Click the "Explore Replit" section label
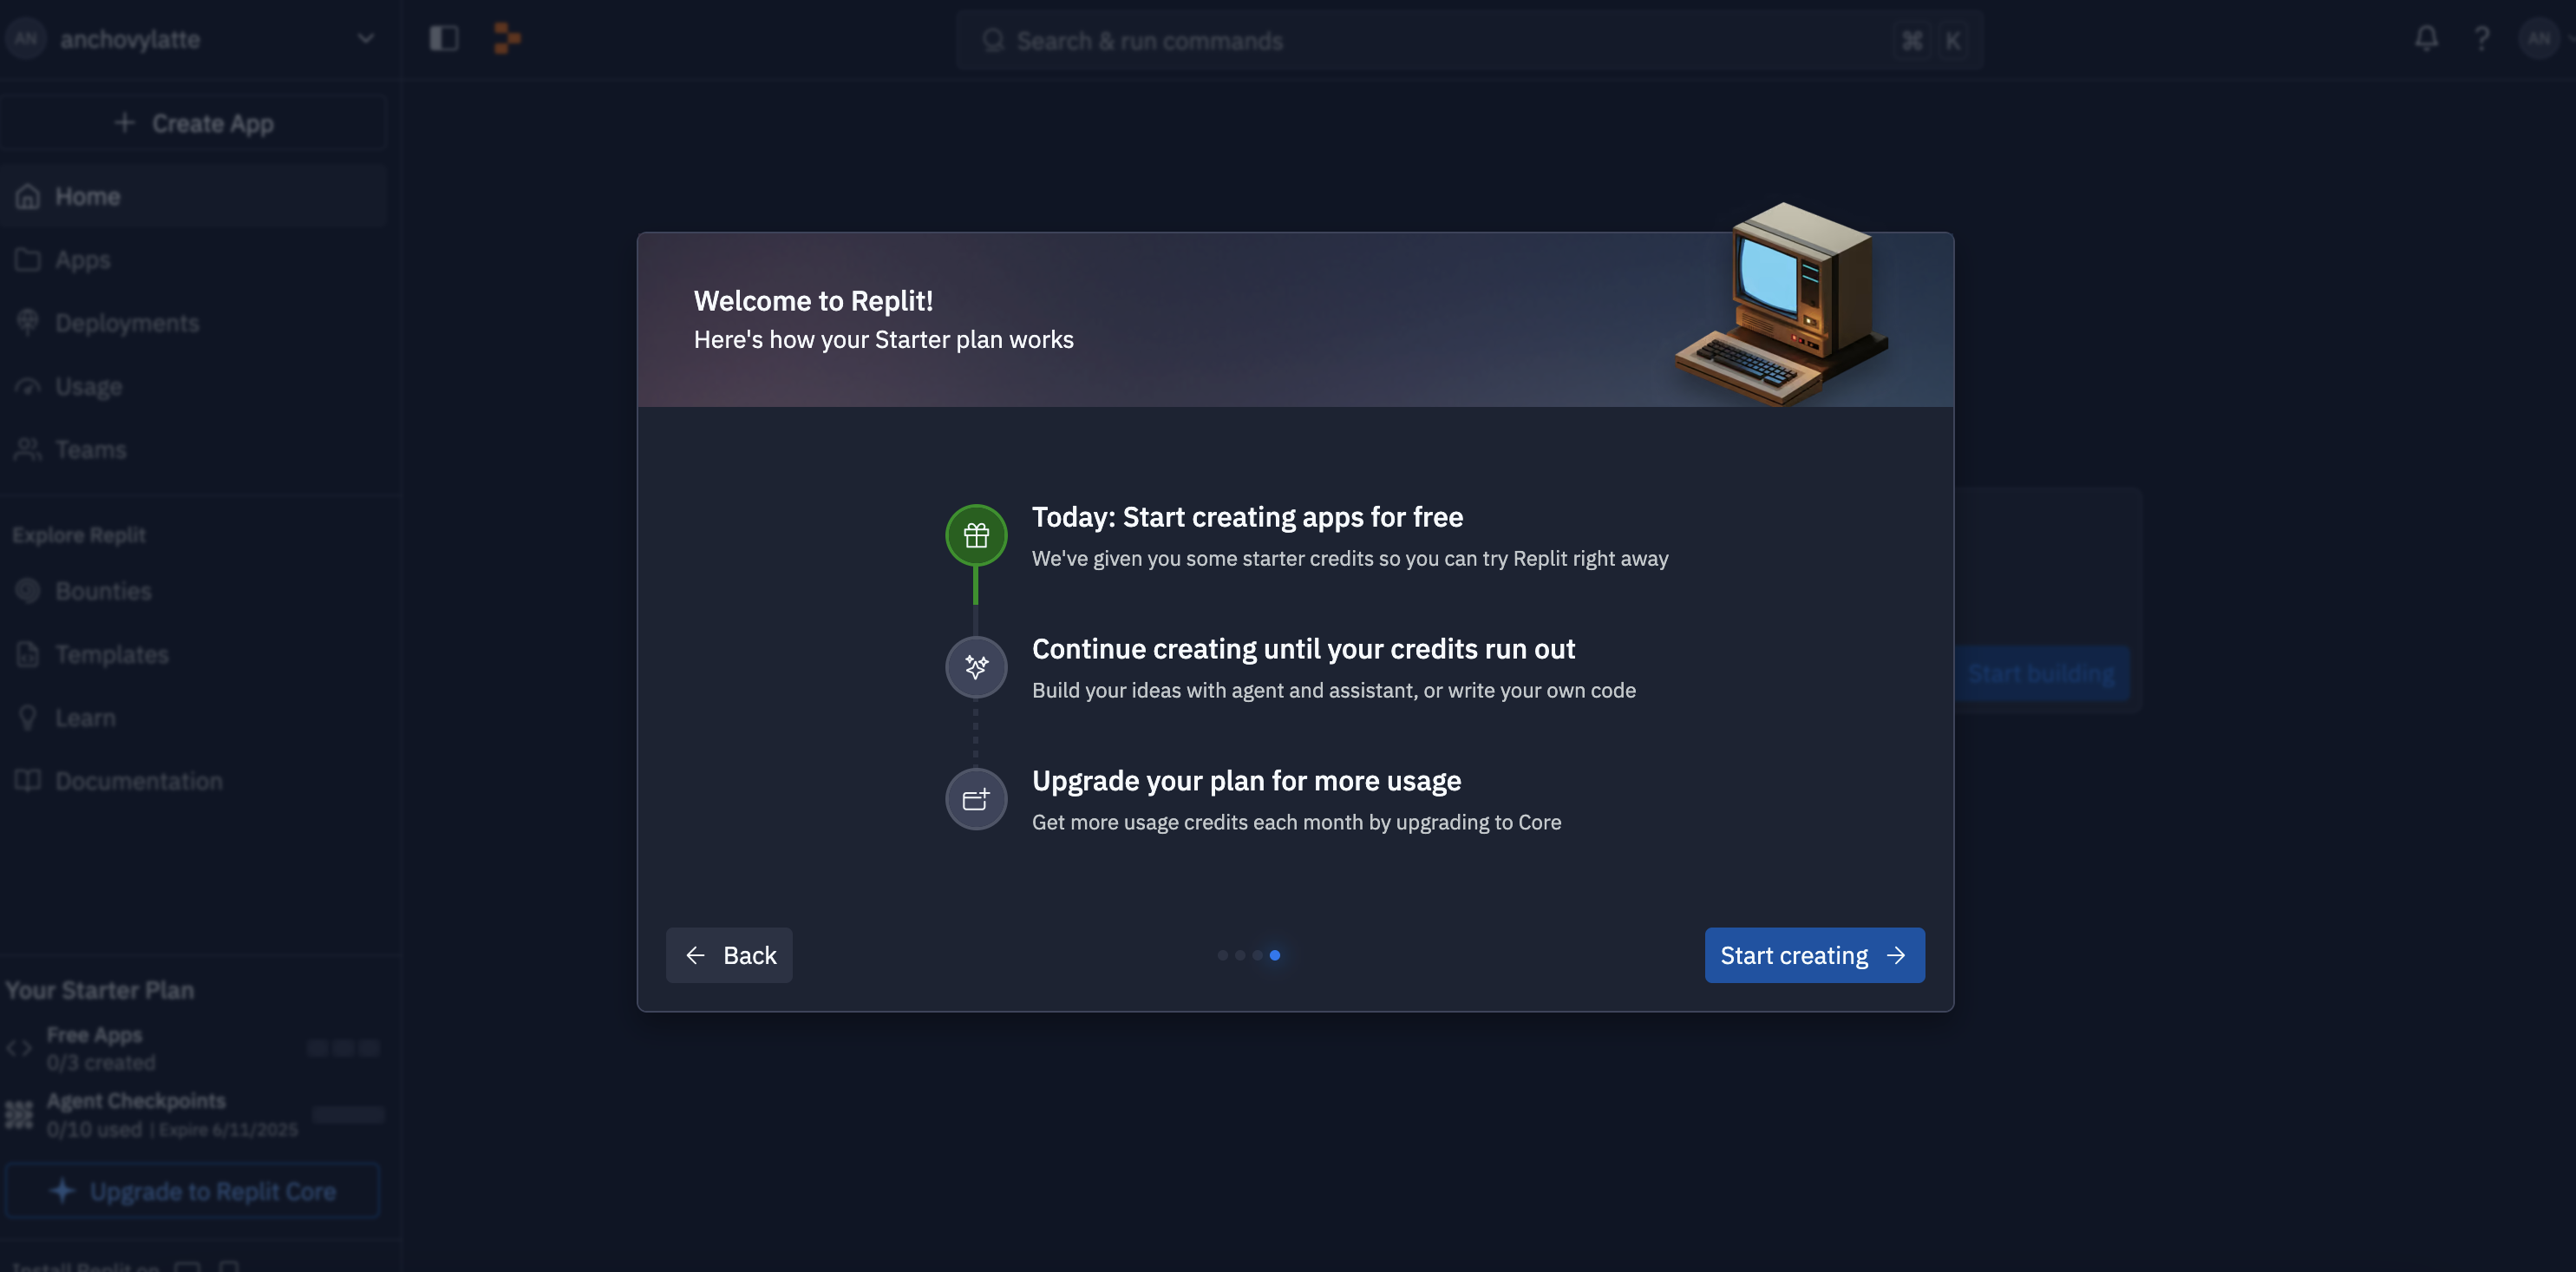This screenshot has width=2576, height=1272. (79, 534)
